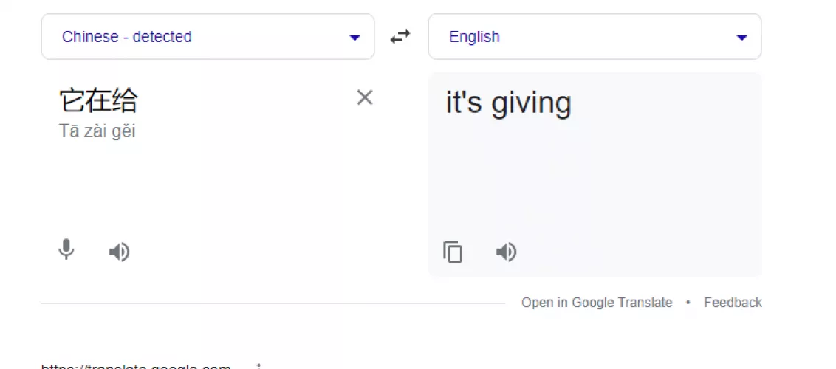Clear the source text with X
The width and height of the screenshot is (836, 369).
pos(365,97)
